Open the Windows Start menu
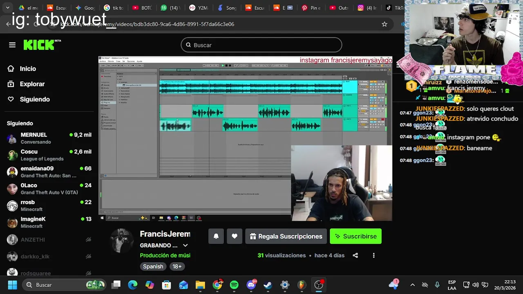This screenshot has height=294, width=523. [12, 285]
